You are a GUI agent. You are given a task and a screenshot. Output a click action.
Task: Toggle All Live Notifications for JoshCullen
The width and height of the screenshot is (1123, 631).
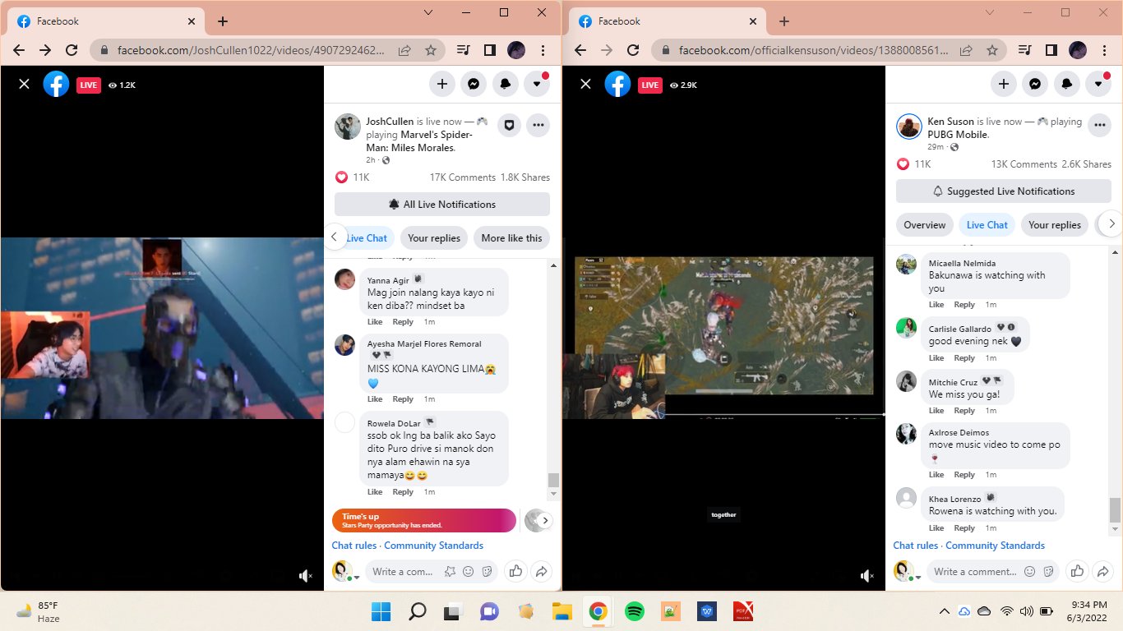coord(442,204)
